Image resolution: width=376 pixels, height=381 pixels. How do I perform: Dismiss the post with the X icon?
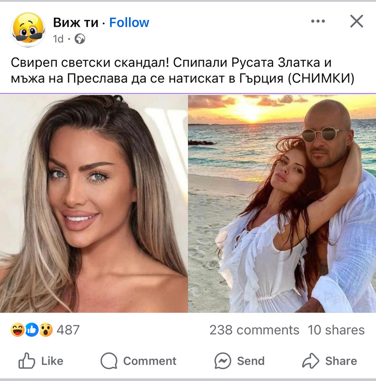point(356,21)
